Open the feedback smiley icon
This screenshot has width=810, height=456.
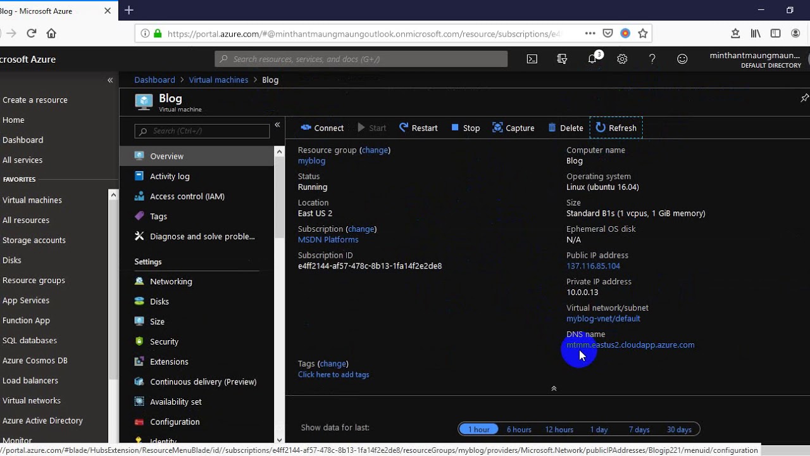coord(682,59)
